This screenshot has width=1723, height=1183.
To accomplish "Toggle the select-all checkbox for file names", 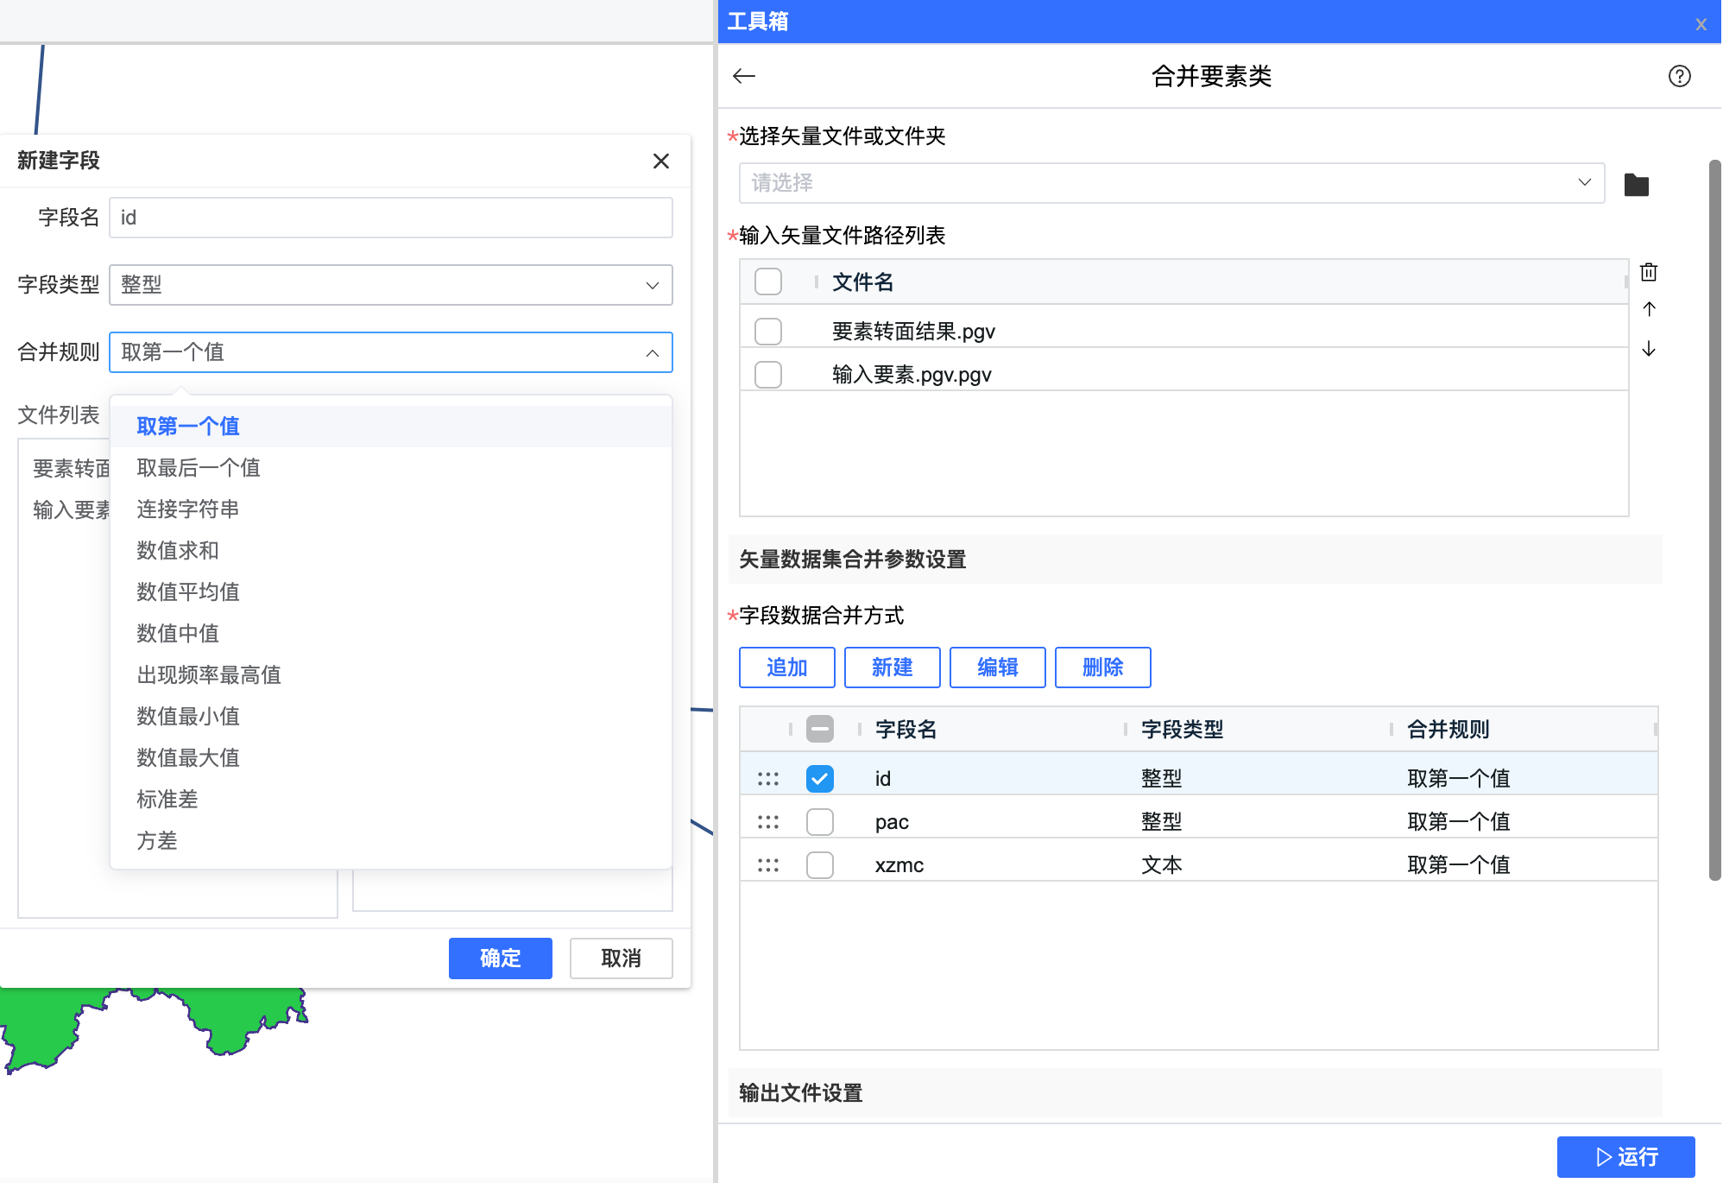I will tap(768, 282).
